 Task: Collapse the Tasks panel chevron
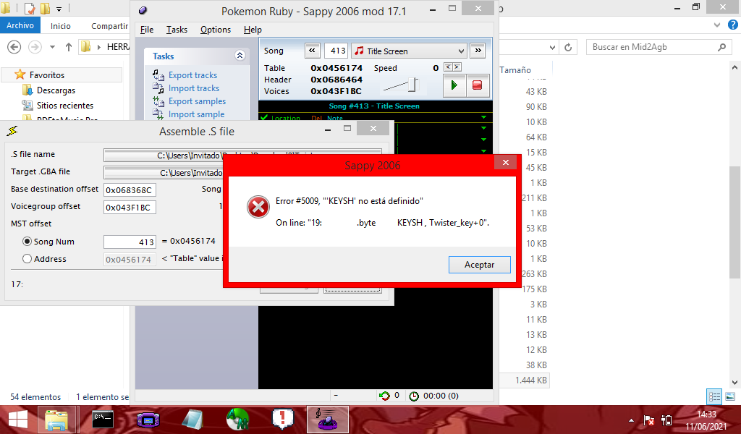click(240, 56)
